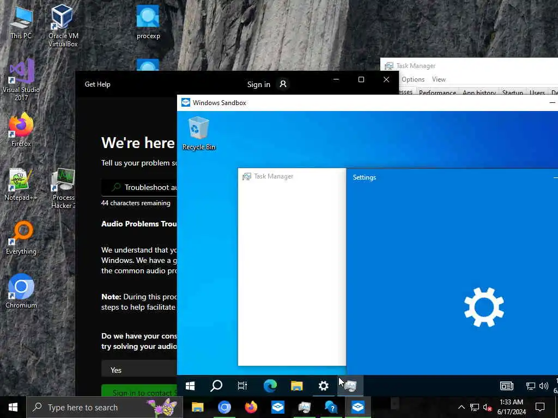Open View menu in Task Manager
This screenshot has width=558, height=418.
pos(439,79)
